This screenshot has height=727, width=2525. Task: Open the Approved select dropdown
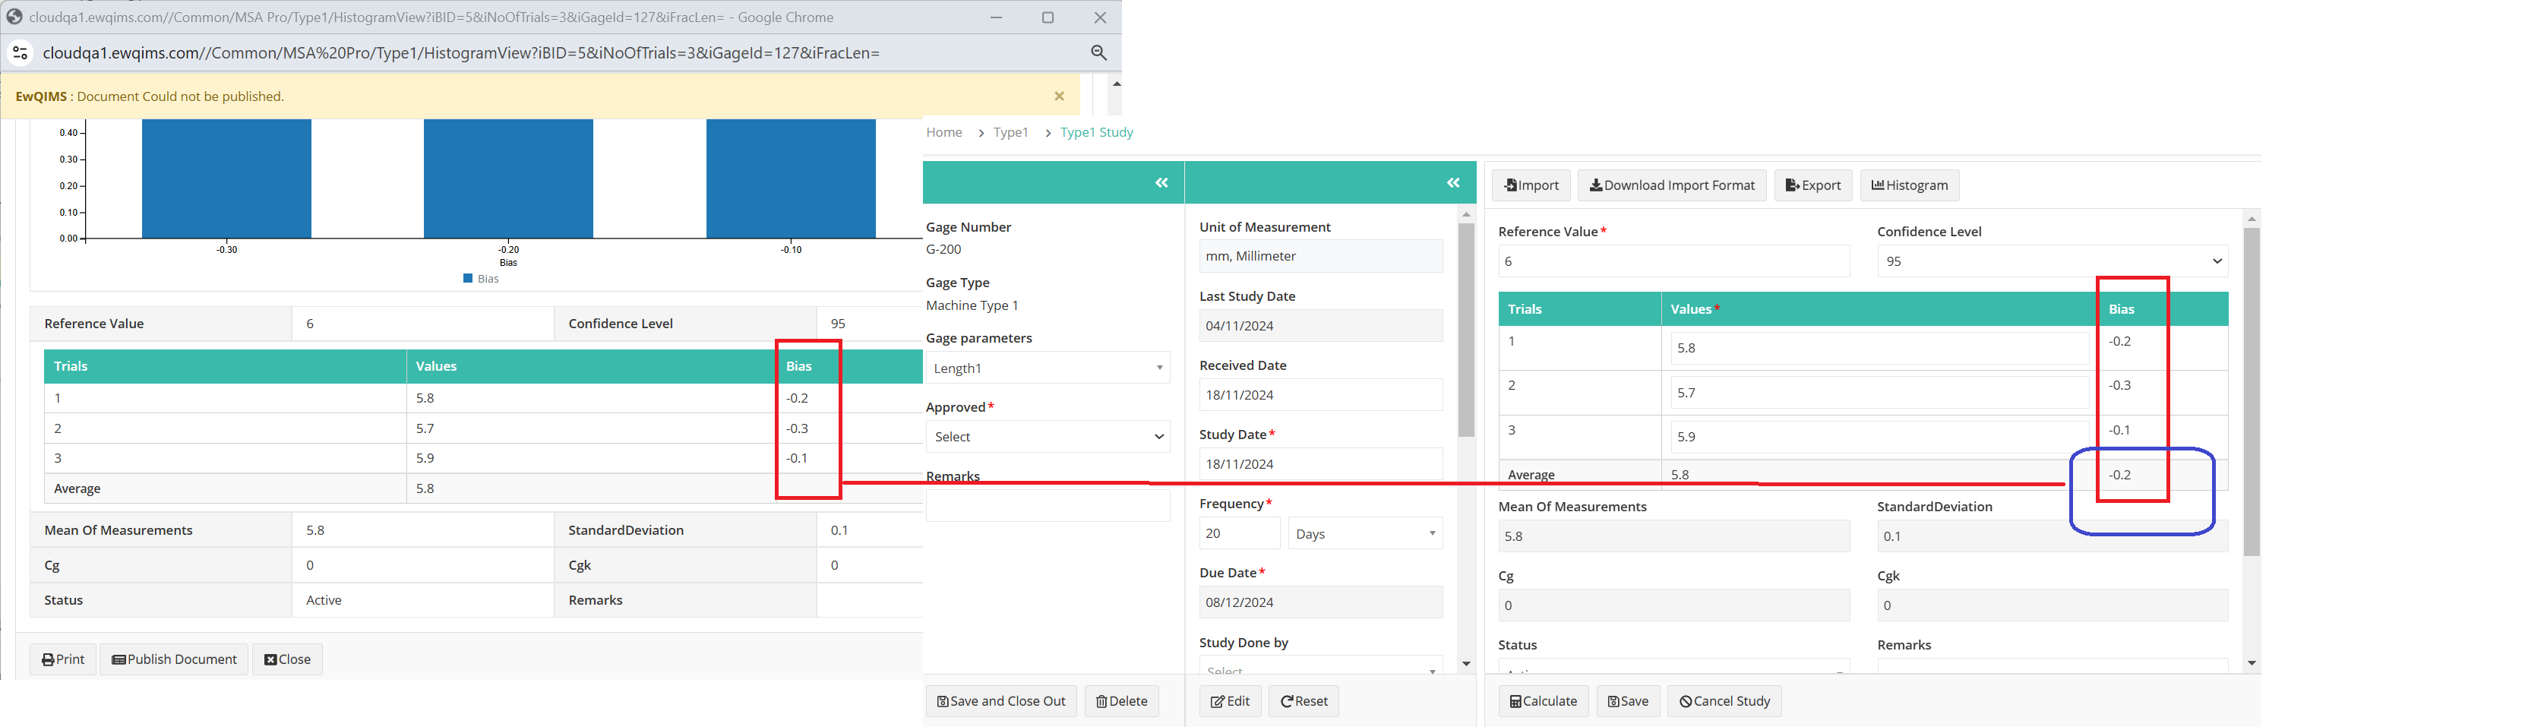tap(1048, 437)
